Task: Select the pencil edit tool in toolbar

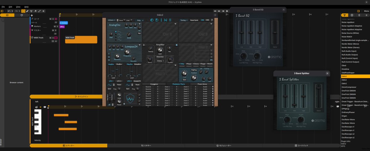Action: (27, 11)
